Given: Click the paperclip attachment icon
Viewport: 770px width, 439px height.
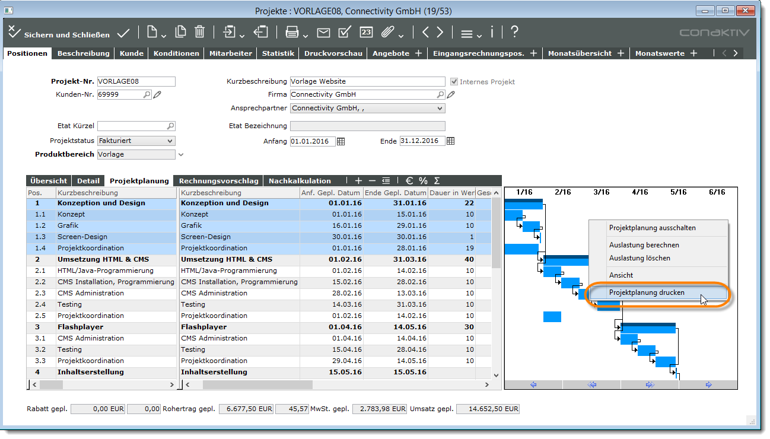Looking at the screenshot, I should 387,33.
